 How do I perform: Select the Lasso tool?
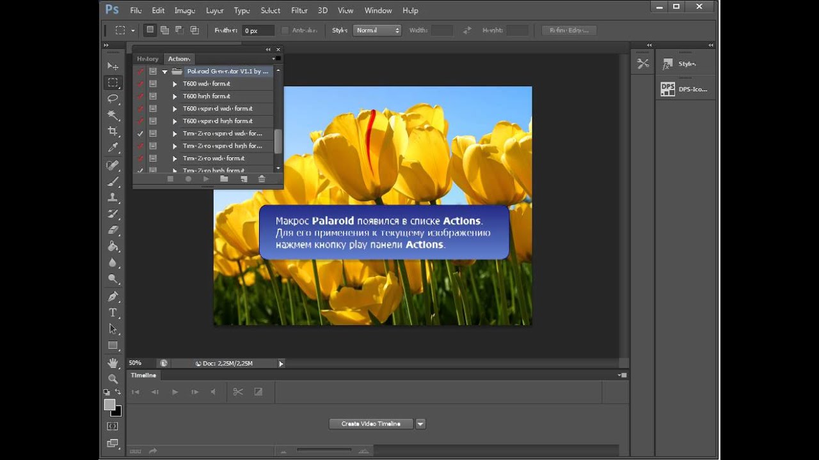coord(113,98)
